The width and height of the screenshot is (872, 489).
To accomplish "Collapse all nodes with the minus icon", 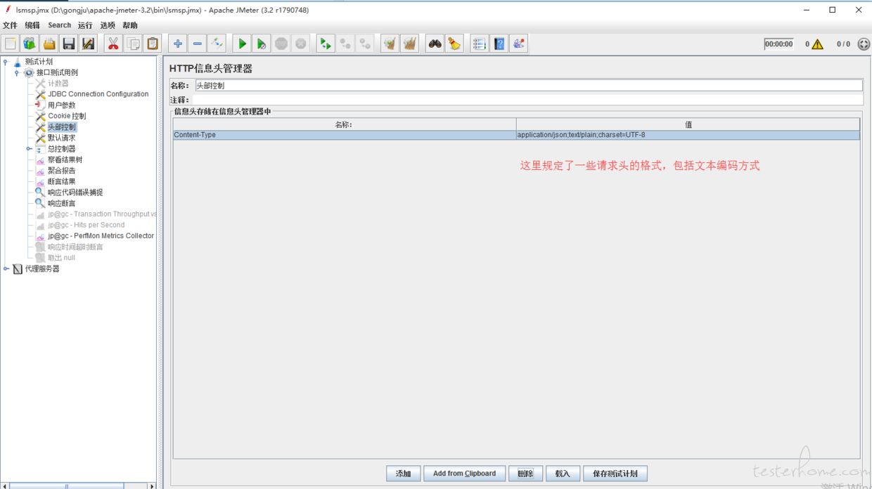I will [x=198, y=44].
